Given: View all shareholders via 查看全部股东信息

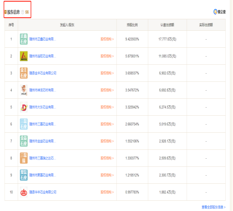Looking at the screenshot, I should (213, 207).
